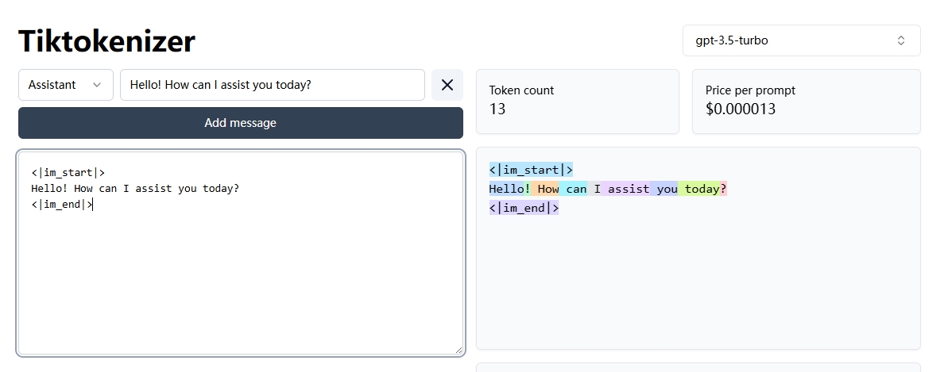Image resolution: width=948 pixels, height=372 pixels.
Task: Click the Price per prompt card
Action: (x=806, y=101)
